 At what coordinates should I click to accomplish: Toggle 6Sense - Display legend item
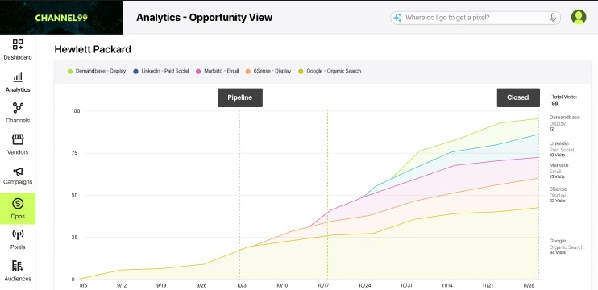coord(268,71)
